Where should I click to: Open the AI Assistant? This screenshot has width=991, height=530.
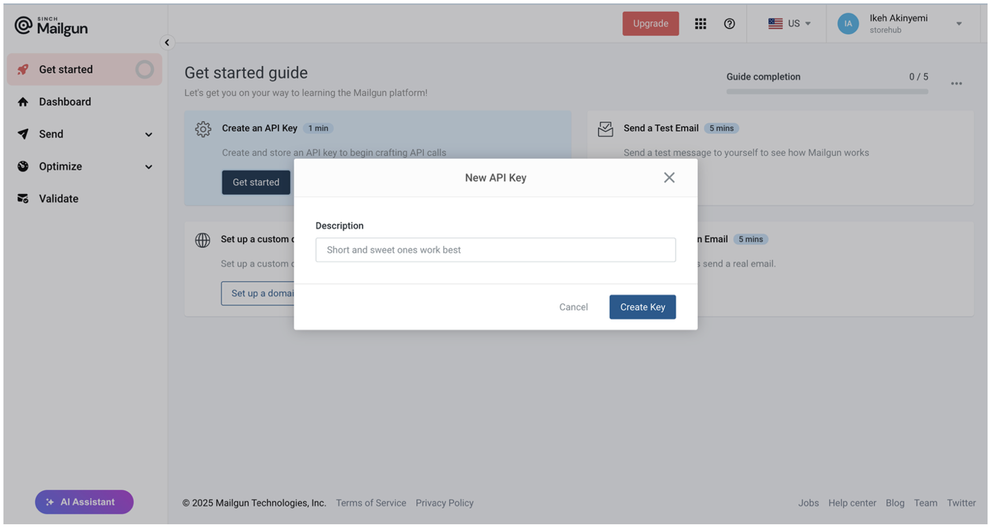point(84,502)
